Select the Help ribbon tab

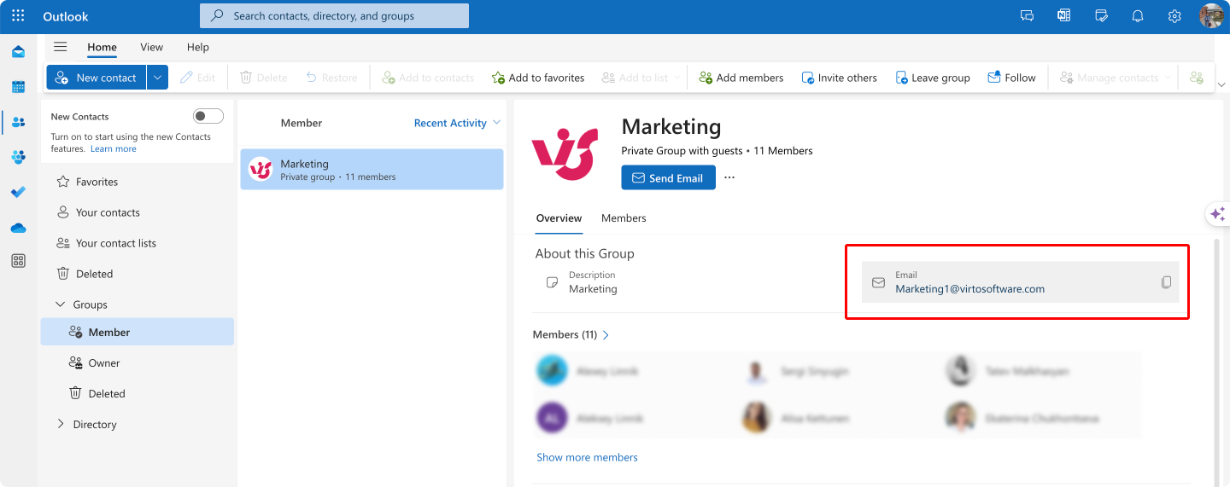coord(197,47)
